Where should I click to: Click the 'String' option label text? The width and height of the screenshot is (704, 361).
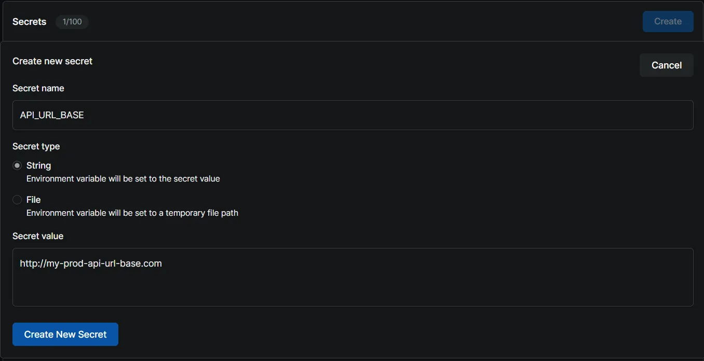click(38, 165)
